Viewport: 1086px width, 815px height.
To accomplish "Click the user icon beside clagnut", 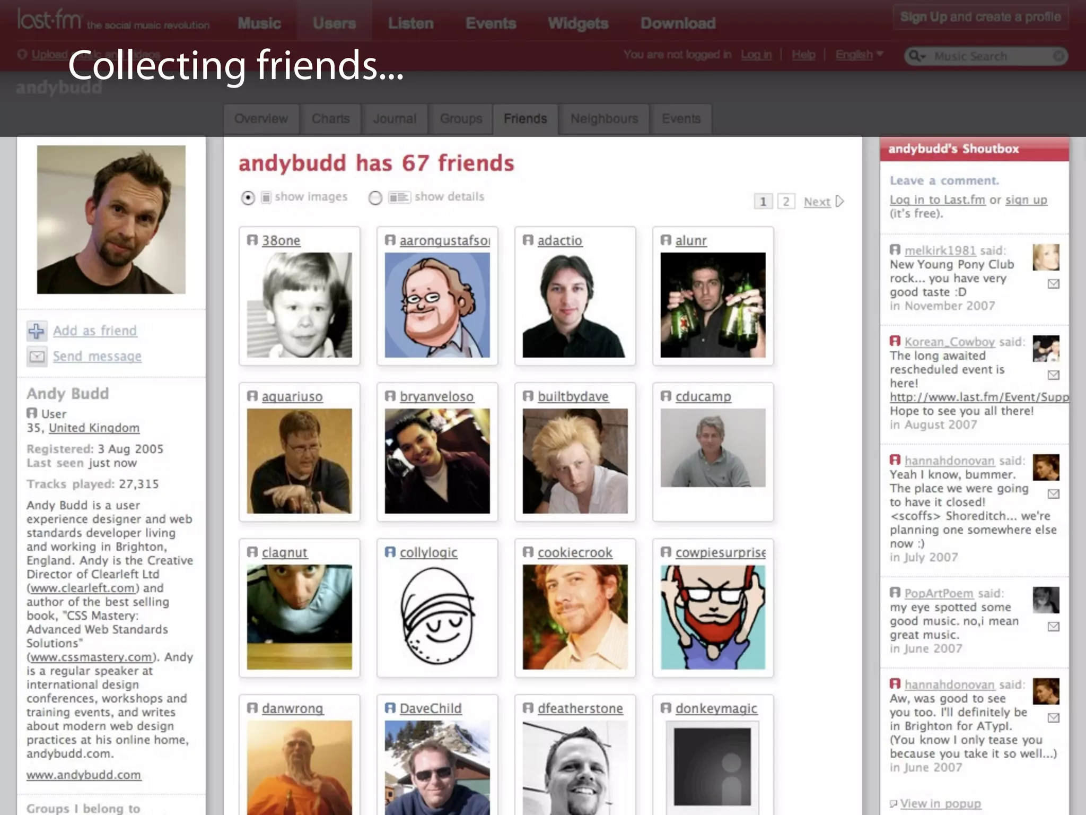I will (252, 552).
